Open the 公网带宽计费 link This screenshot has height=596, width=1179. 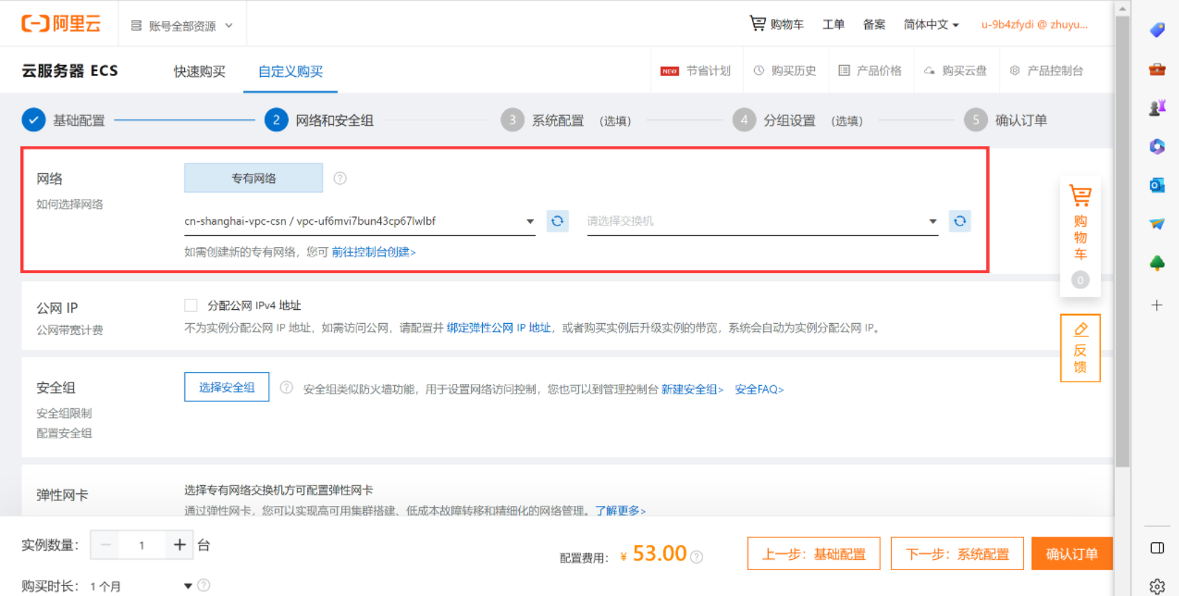(x=70, y=330)
